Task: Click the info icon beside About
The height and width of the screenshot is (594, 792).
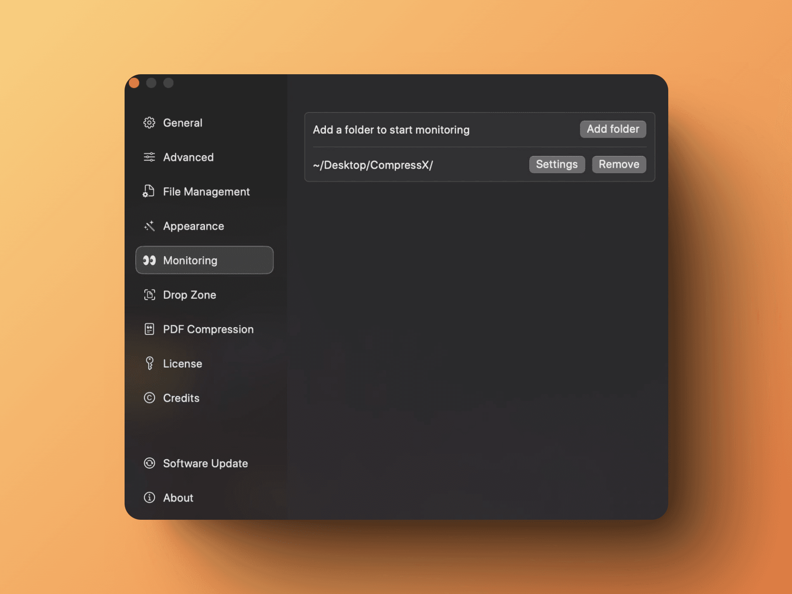Action: pyautogui.click(x=149, y=498)
